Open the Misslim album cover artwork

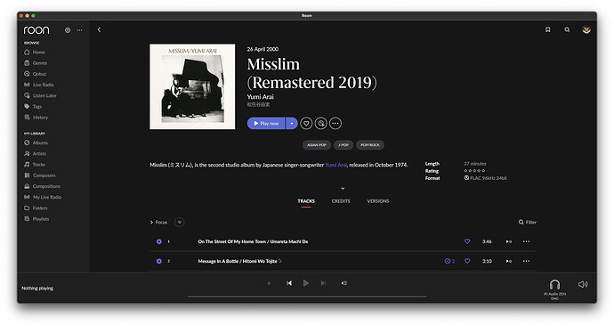coord(192,86)
